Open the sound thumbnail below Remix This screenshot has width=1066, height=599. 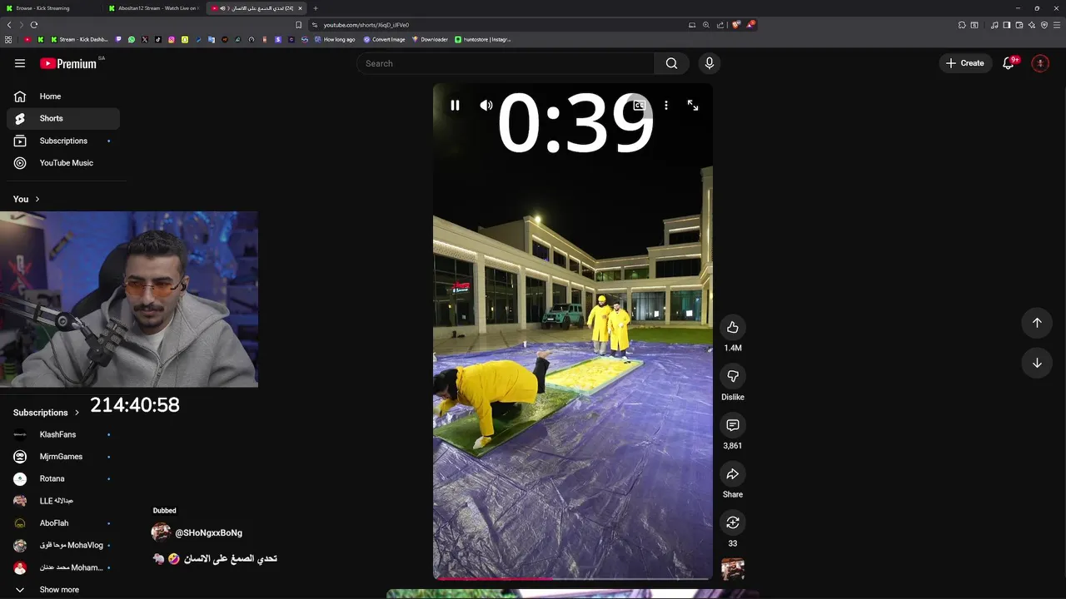(x=733, y=569)
